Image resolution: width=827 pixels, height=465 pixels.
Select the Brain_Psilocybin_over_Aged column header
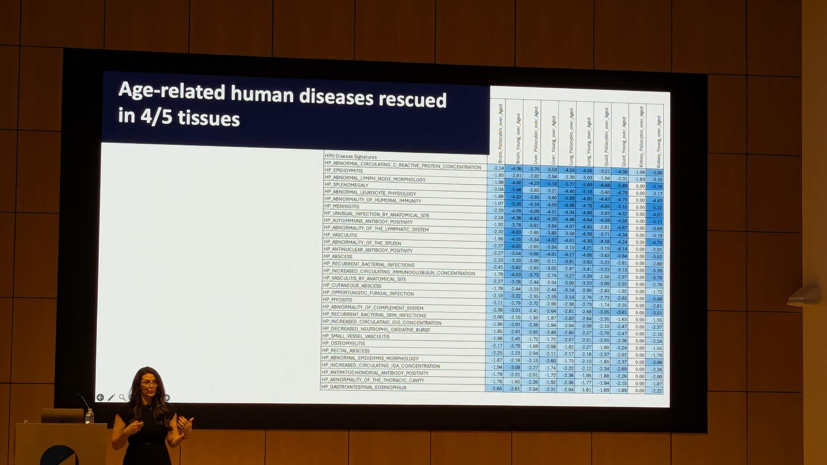[500, 133]
